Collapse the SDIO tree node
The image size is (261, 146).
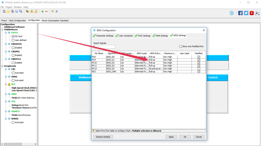point(6,94)
